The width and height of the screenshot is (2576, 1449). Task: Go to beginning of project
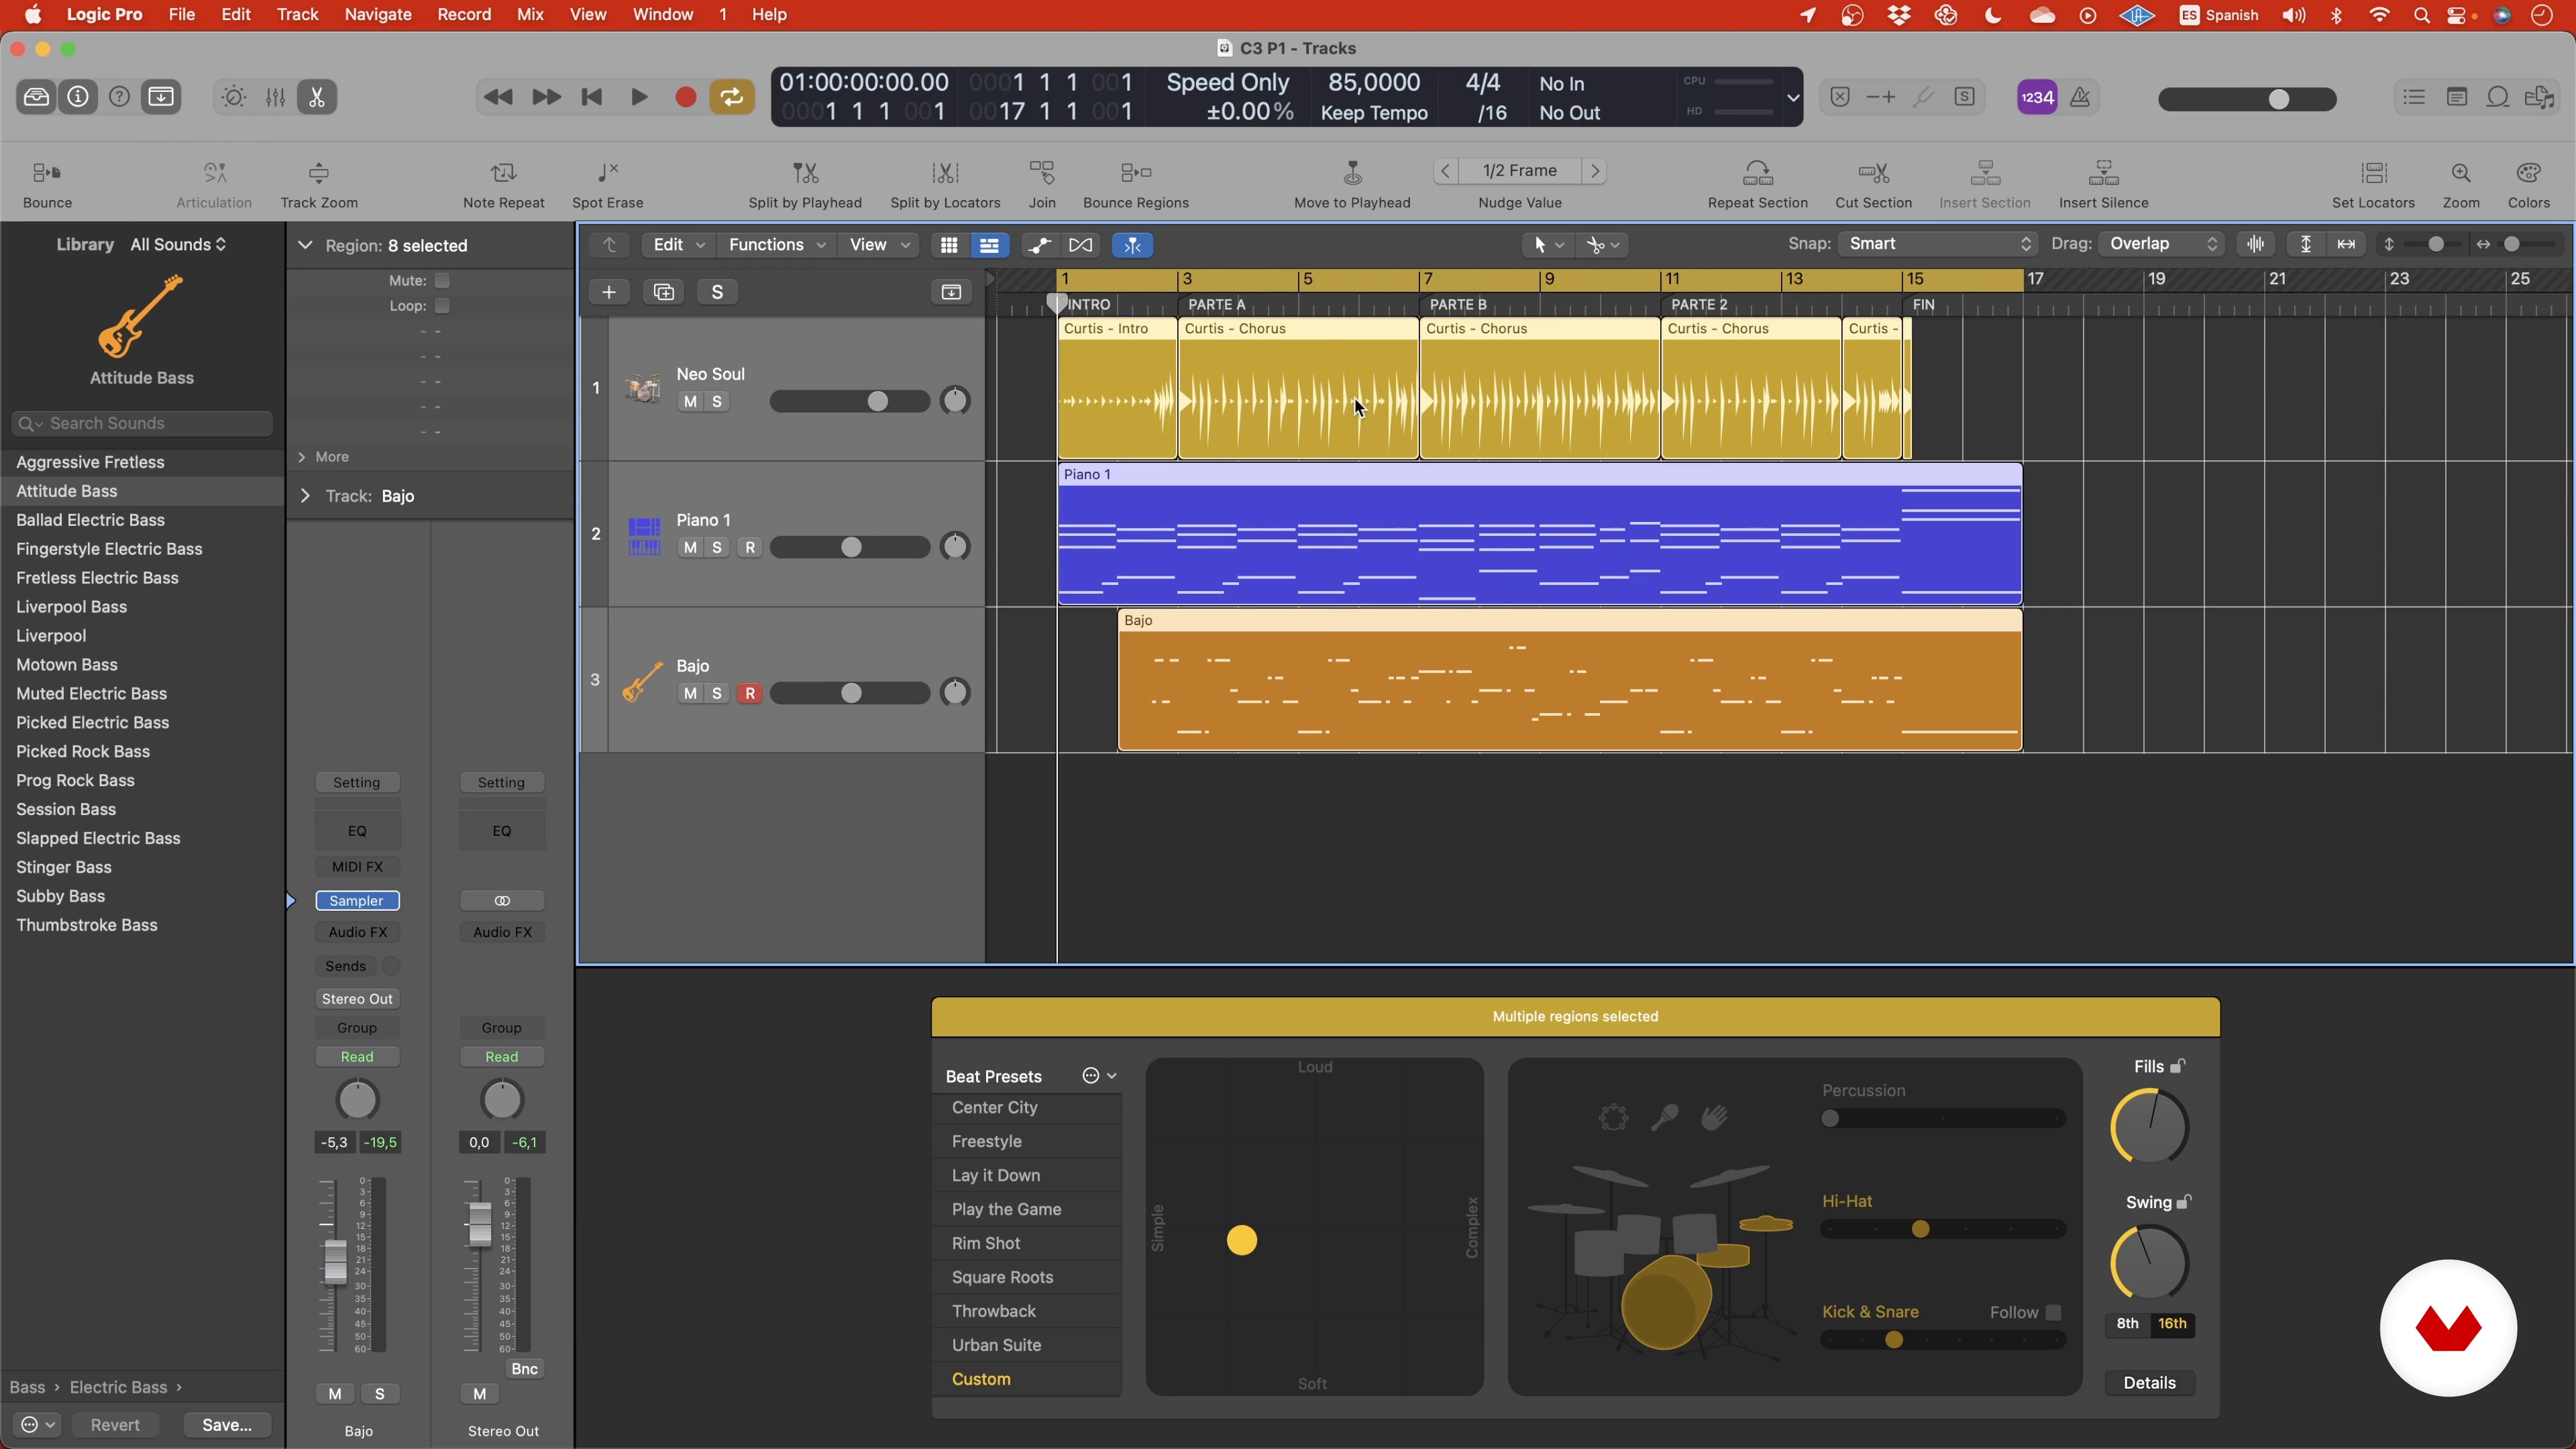click(x=592, y=97)
